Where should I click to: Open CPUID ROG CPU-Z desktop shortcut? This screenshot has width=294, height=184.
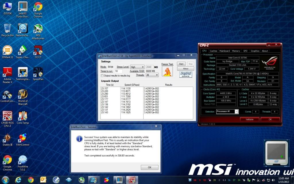(x=7, y=119)
